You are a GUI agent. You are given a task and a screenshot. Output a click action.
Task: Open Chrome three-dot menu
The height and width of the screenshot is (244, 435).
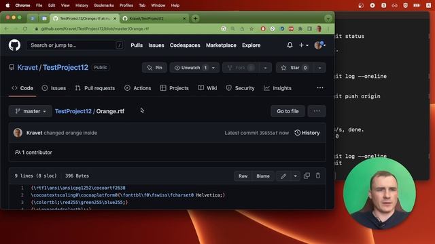tap(328, 28)
